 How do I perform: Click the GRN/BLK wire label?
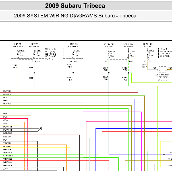pos(8,153)
